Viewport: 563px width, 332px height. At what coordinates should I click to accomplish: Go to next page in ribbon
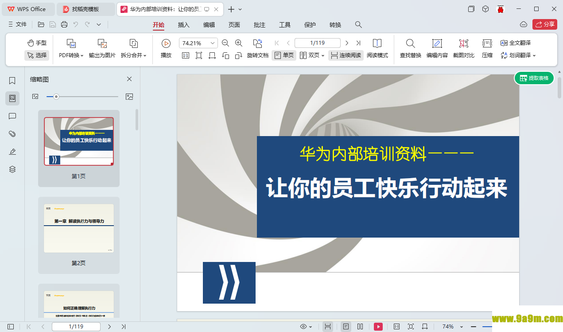[347, 43]
